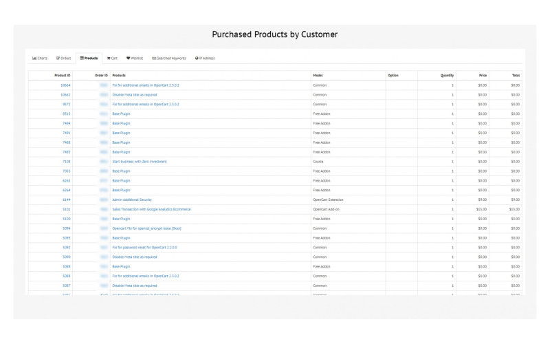Open 'Start business with Zero Investment' product
The height and width of the screenshot is (344, 550).
coord(139,162)
